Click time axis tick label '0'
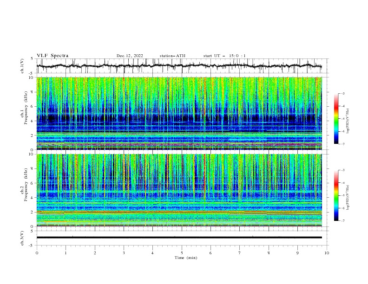This screenshot has height=284, width=368. [37, 253]
